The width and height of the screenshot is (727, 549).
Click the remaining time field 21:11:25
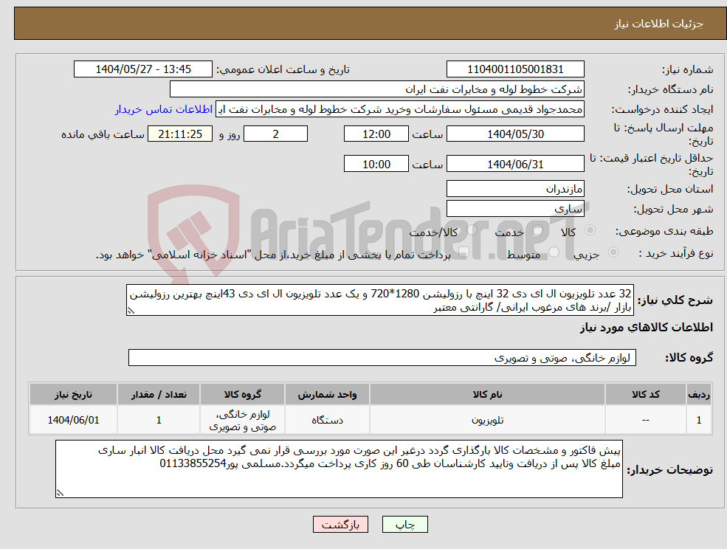(x=180, y=134)
